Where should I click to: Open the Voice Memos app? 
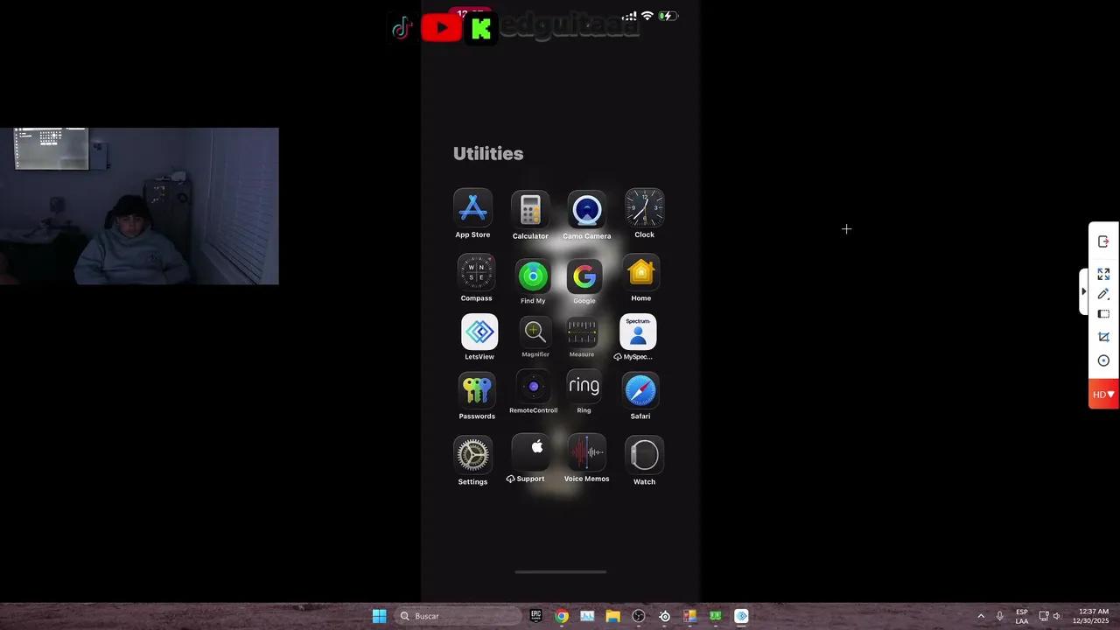(x=586, y=452)
